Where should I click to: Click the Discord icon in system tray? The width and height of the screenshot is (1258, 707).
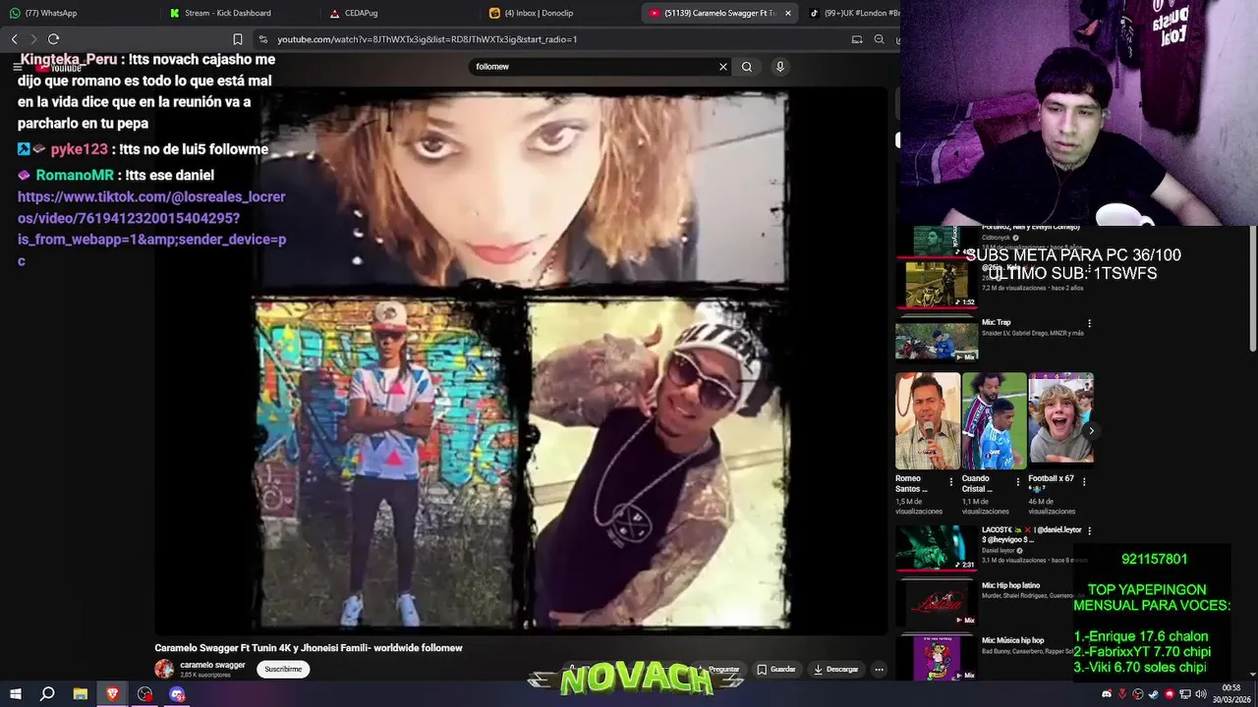click(x=1107, y=694)
